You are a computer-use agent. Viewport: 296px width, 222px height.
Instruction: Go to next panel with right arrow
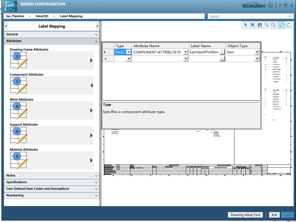tap(98, 26)
